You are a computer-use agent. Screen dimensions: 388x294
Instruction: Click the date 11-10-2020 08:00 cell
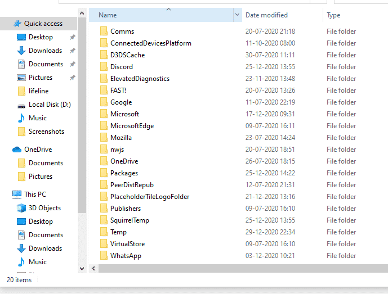coord(270,43)
